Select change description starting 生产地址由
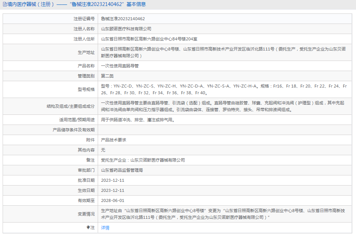 pos(223,214)
